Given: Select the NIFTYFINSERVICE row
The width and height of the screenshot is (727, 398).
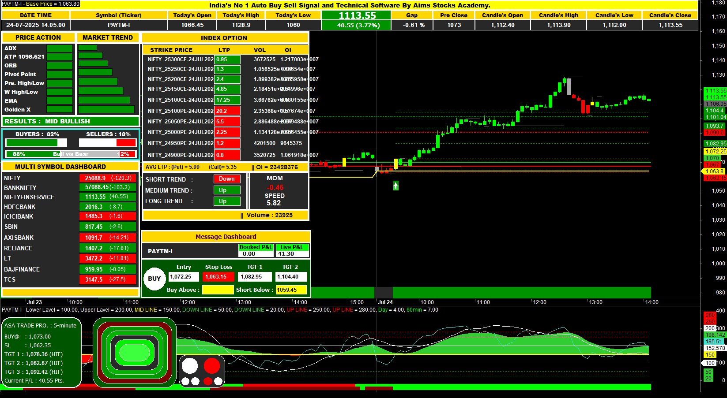Looking at the screenshot, I should 70,197.
